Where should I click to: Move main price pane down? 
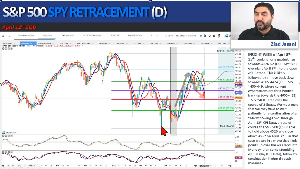pos(6,49)
